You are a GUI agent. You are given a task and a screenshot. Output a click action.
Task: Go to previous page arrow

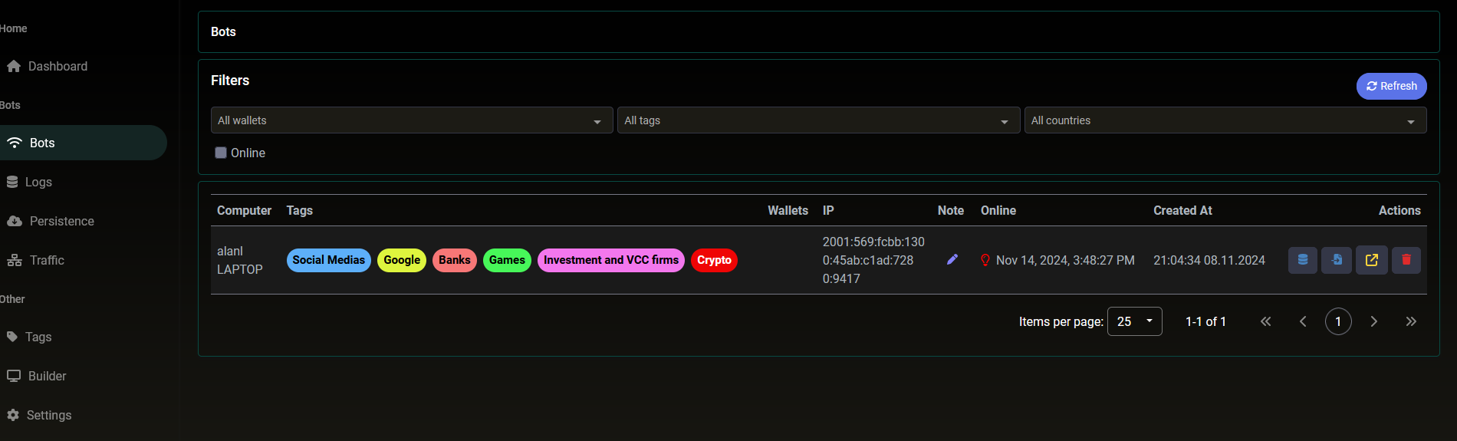point(1303,321)
